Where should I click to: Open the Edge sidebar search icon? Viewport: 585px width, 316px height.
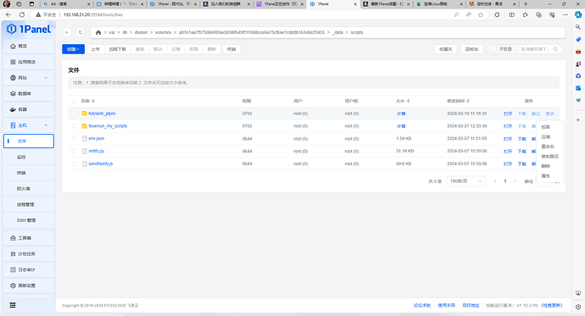point(578,27)
